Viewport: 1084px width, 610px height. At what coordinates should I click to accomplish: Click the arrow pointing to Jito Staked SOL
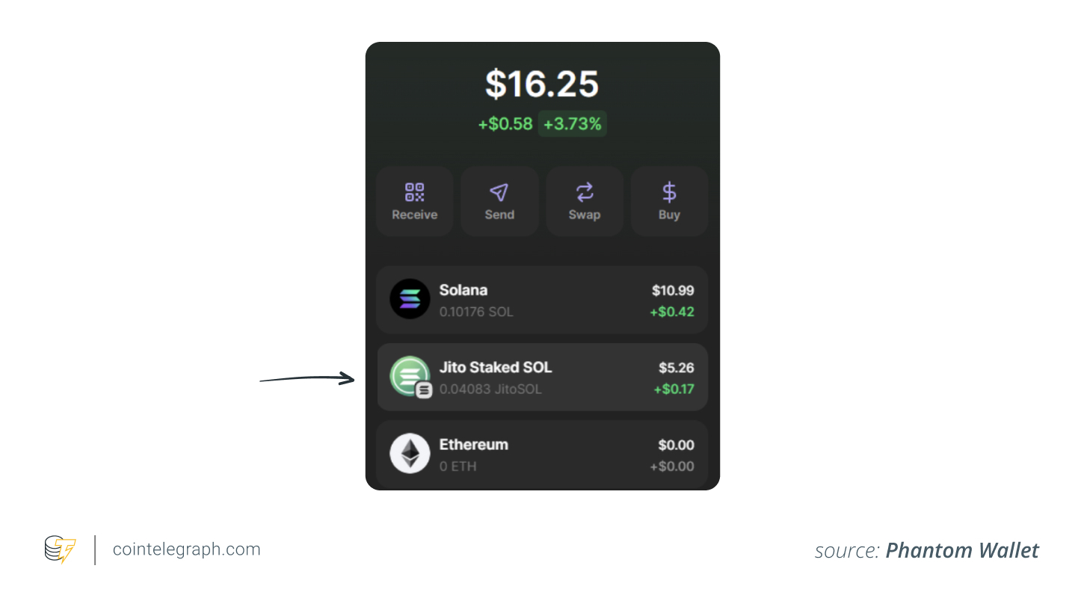pos(307,378)
